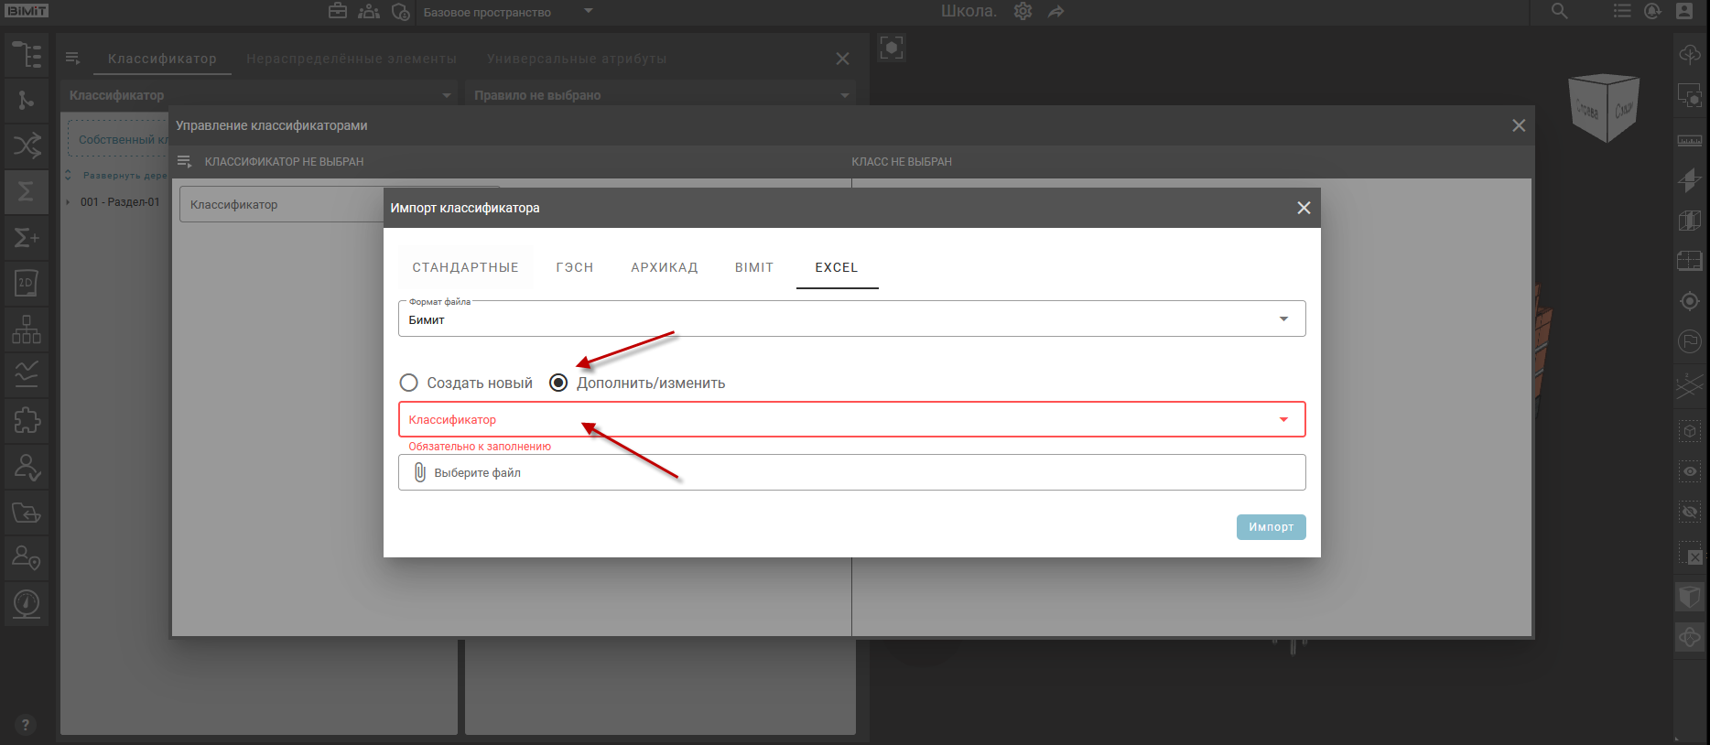Switch to the 'СТАНДАРТНЫЕ' tab
Viewport: 1710px width, 745px height.
click(465, 267)
